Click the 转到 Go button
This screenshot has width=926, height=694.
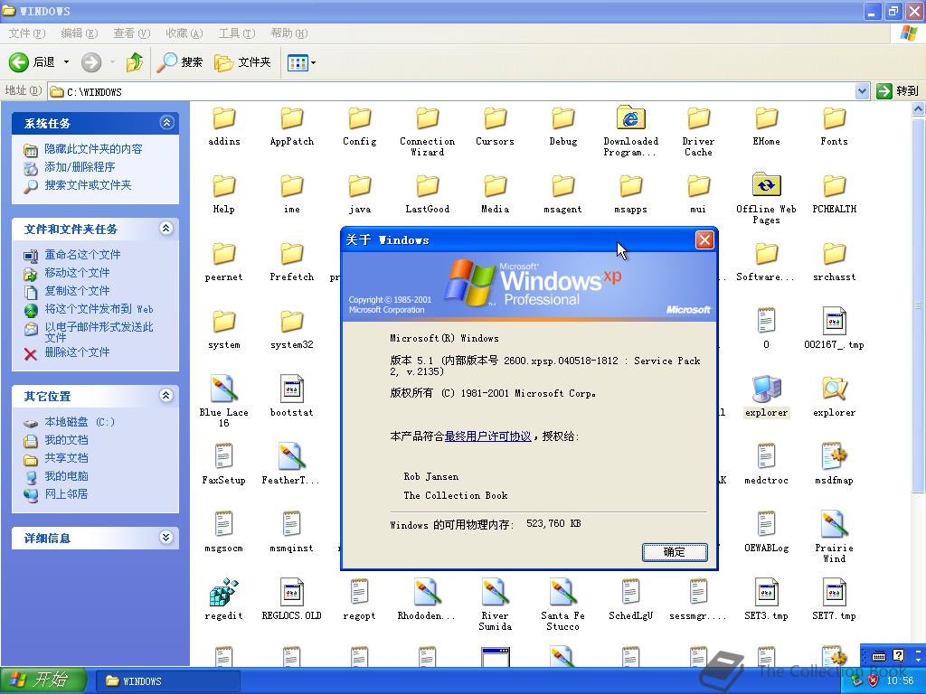(898, 91)
